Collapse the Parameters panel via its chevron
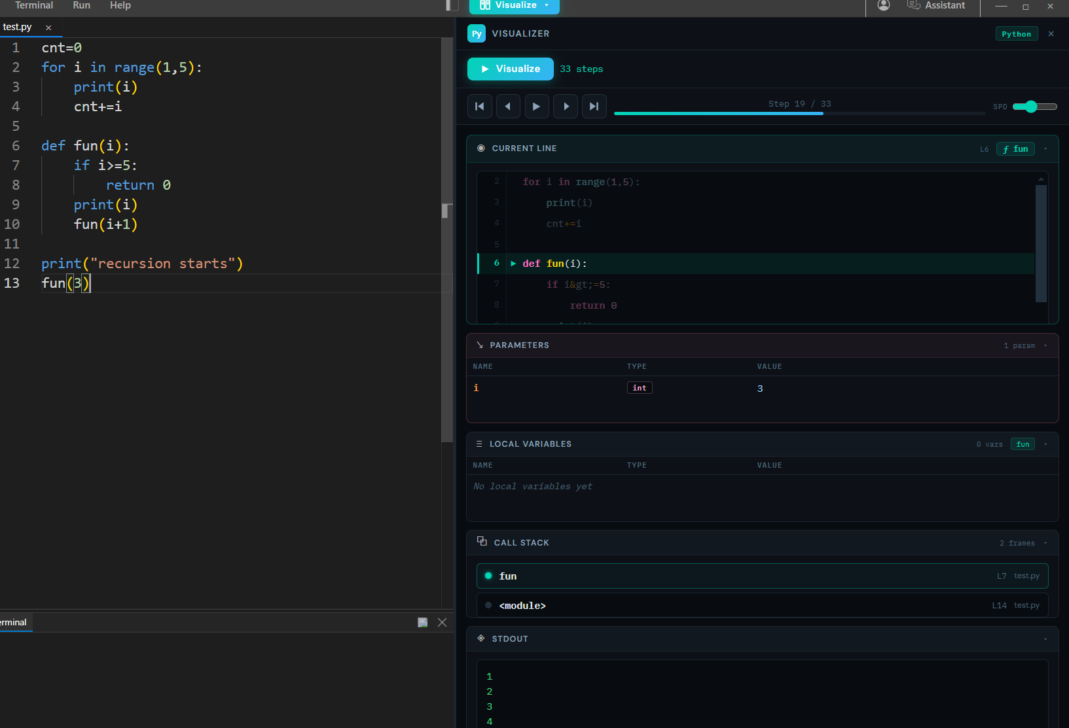Image resolution: width=1069 pixels, height=728 pixels. [x=1045, y=345]
